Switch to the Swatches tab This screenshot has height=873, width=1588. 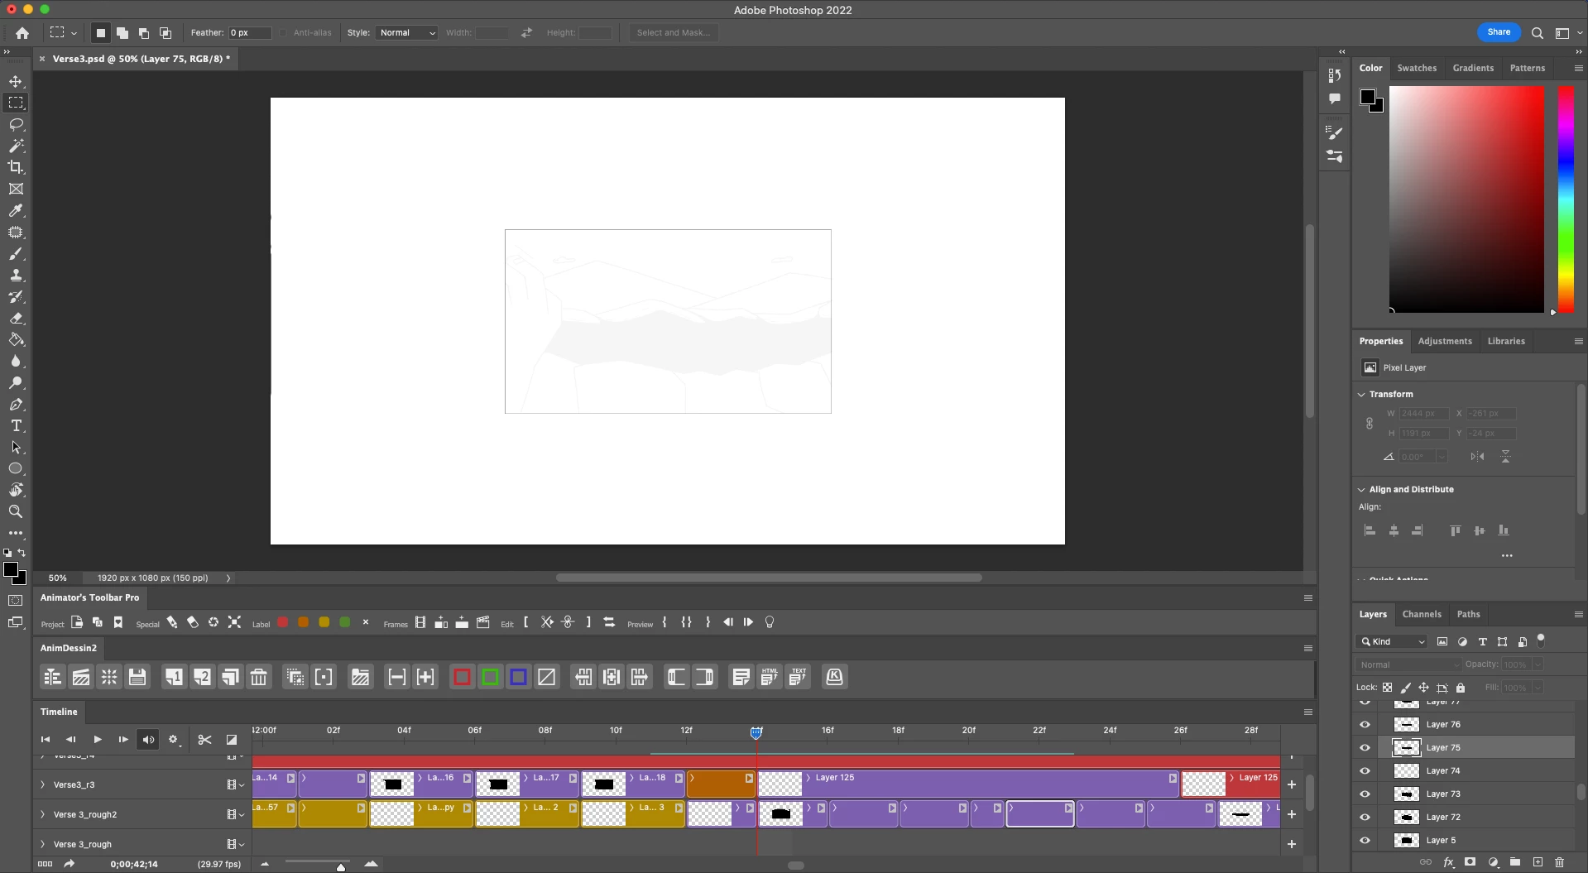[1417, 68]
